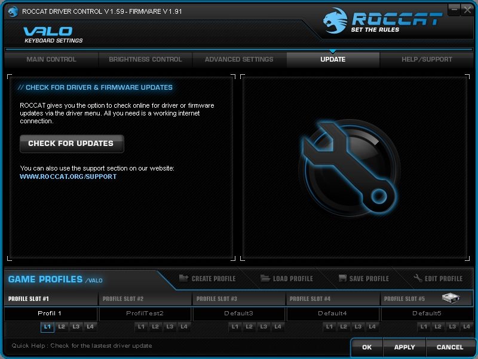This screenshot has width=478, height=359.
Task: Click the drive icon on Profile Slot #5
Action: 451,297
